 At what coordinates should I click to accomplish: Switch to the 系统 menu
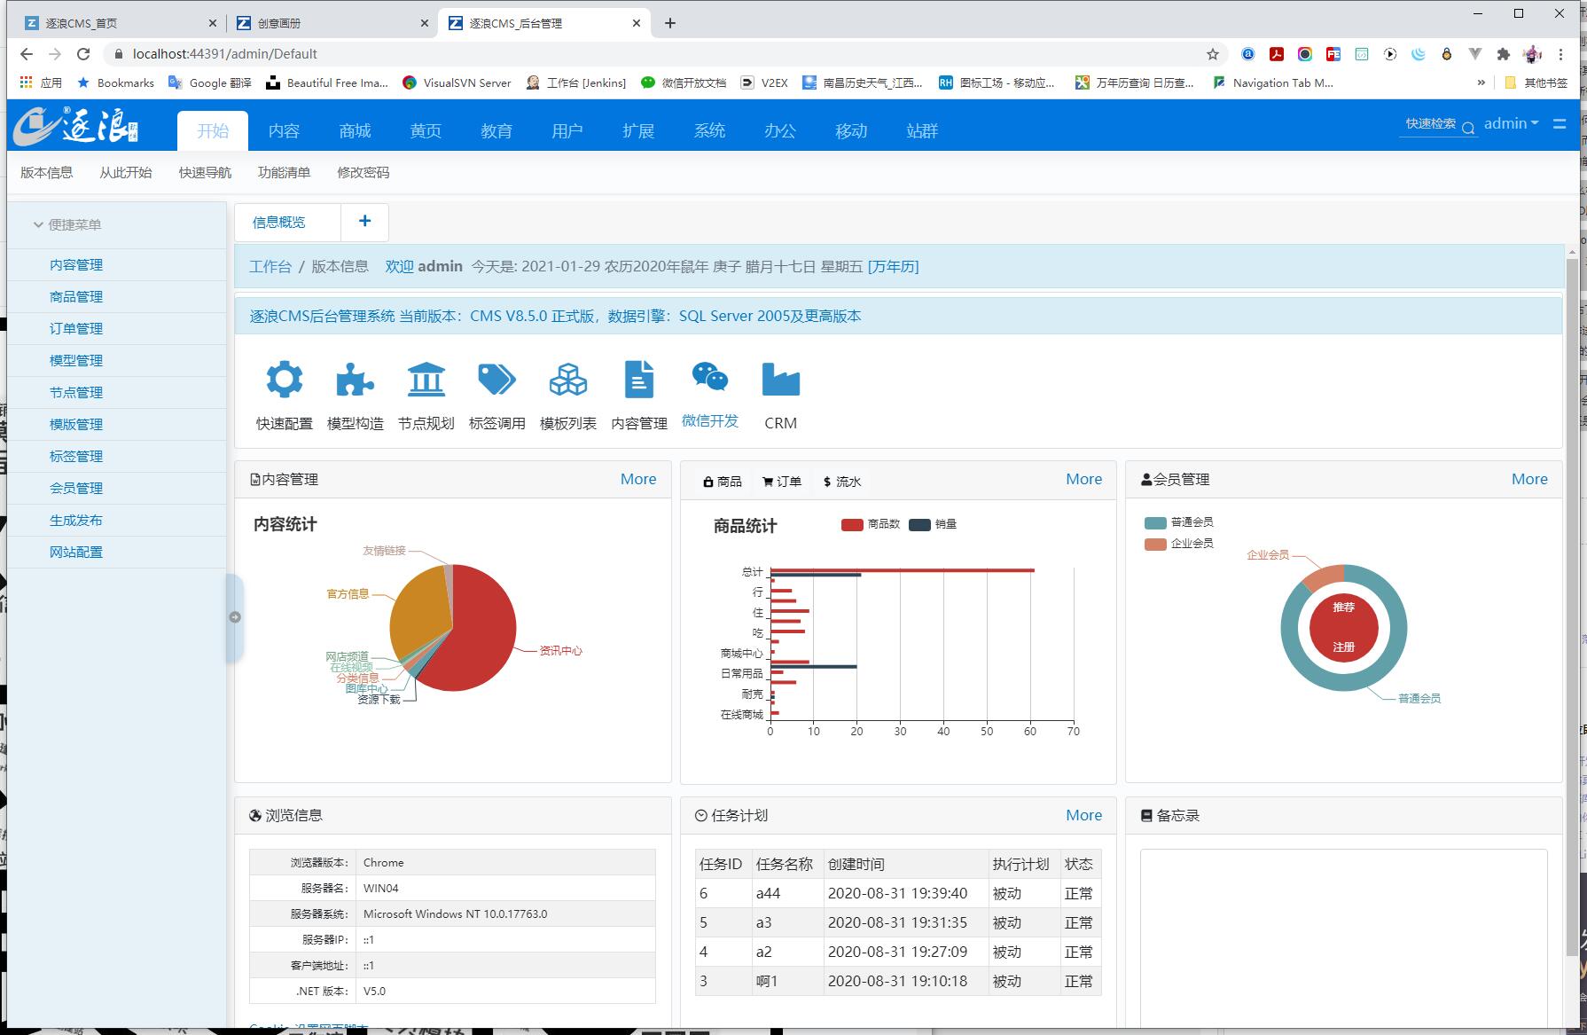tap(709, 130)
